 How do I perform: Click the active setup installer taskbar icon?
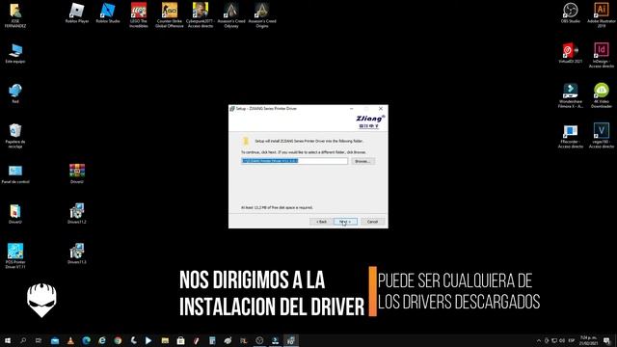pyautogui.click(x=291, y=340)
